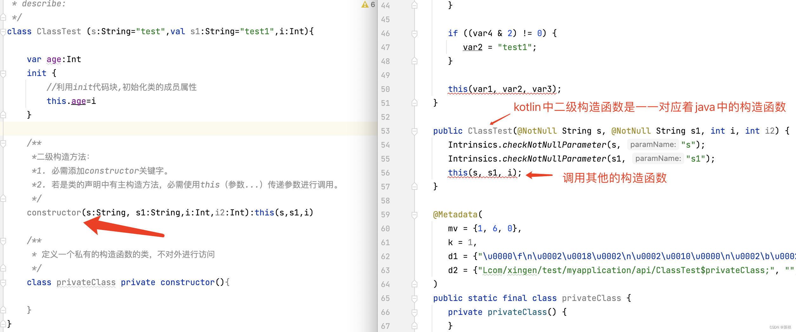The height and width of the screenshot is (332, 796).
Task: Collapse the privateClass fold marker at line 65
Action: tap(414, 298)
